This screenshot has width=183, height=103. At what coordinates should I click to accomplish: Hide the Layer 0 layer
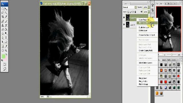(x=124, y=25)
